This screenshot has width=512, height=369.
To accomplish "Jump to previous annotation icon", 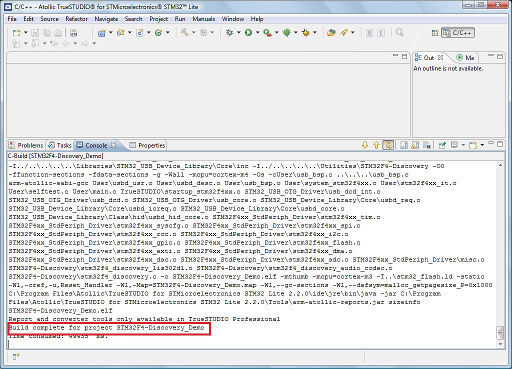I will pyautogui.click(x=35, y=43).
